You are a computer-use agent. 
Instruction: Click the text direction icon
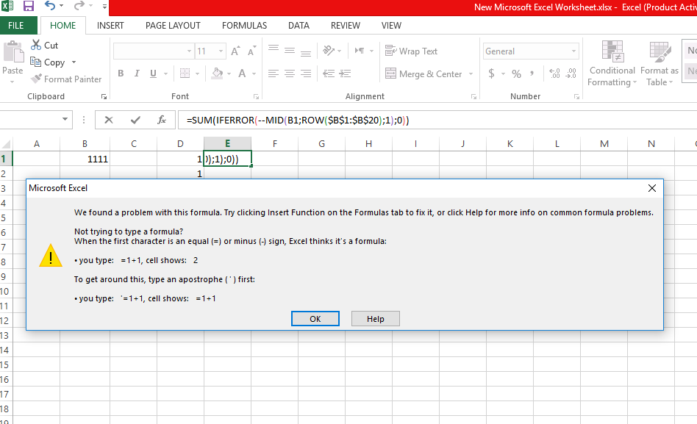360,51
